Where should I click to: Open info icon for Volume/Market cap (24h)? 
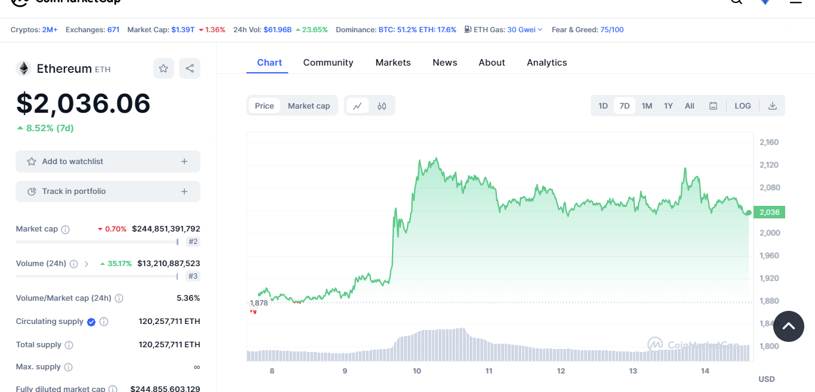(x=119, y=298)
